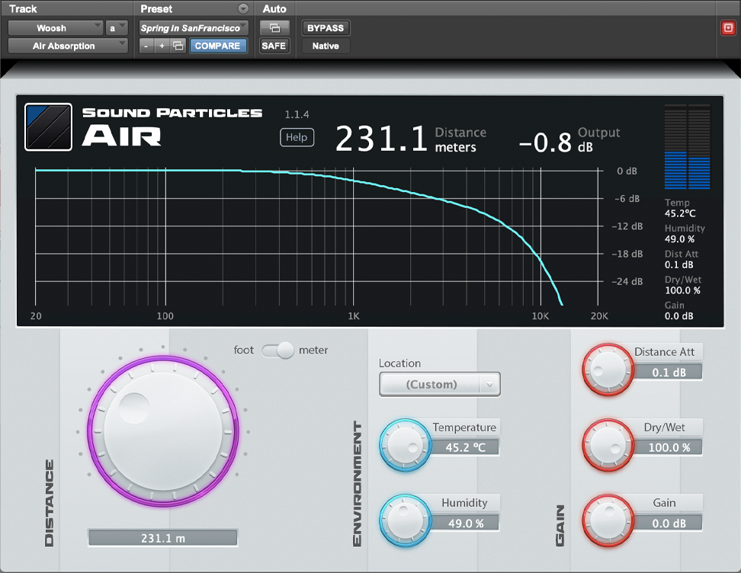This screenshot has width=741, height=573.
Task: Click the red plug-in target icon
Action: point(728,28)
